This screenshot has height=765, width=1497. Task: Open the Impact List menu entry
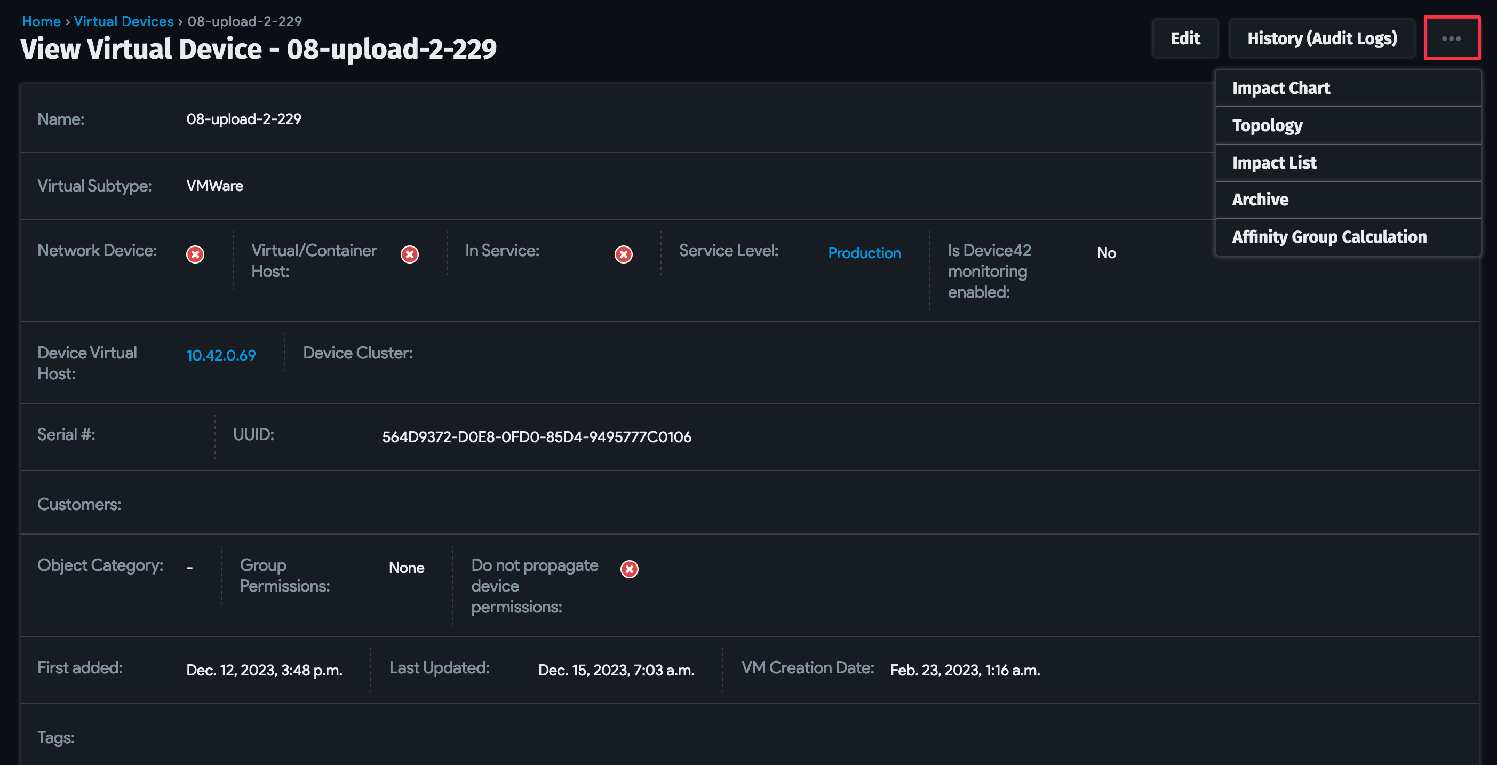[1274, 162]
